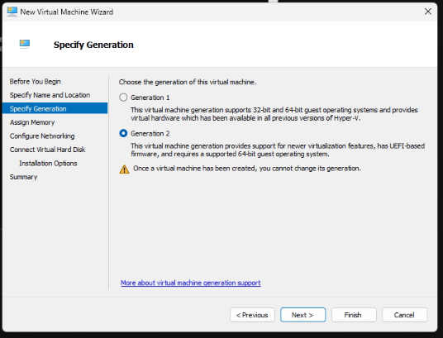Go to the Before You Begin step

tap(35, 81)
